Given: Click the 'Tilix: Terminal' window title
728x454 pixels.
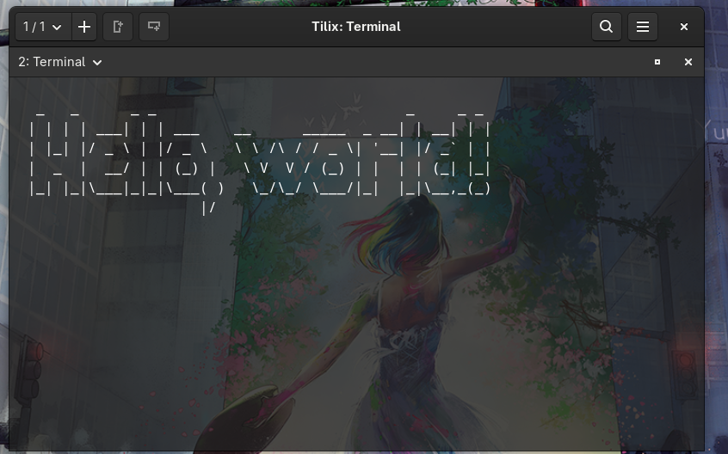Looking at the screenshot, I should (x=355, y=27).
